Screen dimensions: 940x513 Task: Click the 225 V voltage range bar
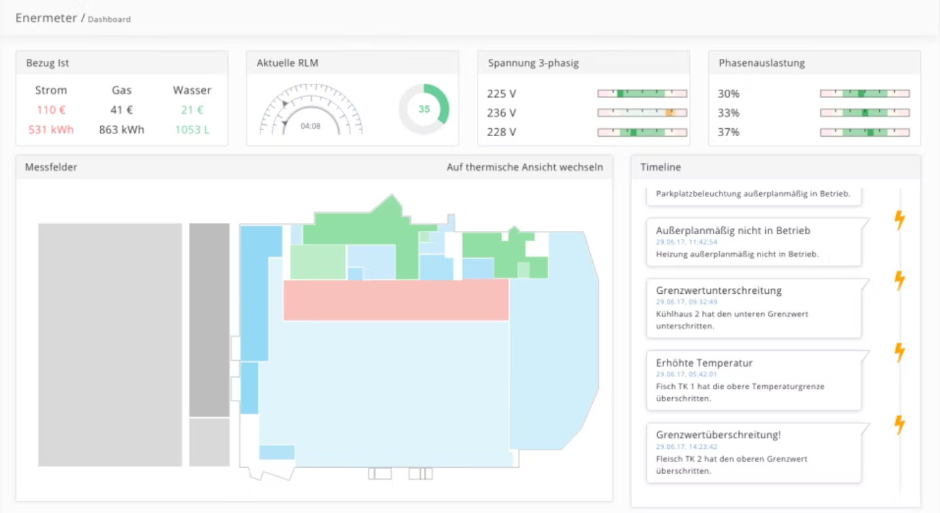coord(642,94)
